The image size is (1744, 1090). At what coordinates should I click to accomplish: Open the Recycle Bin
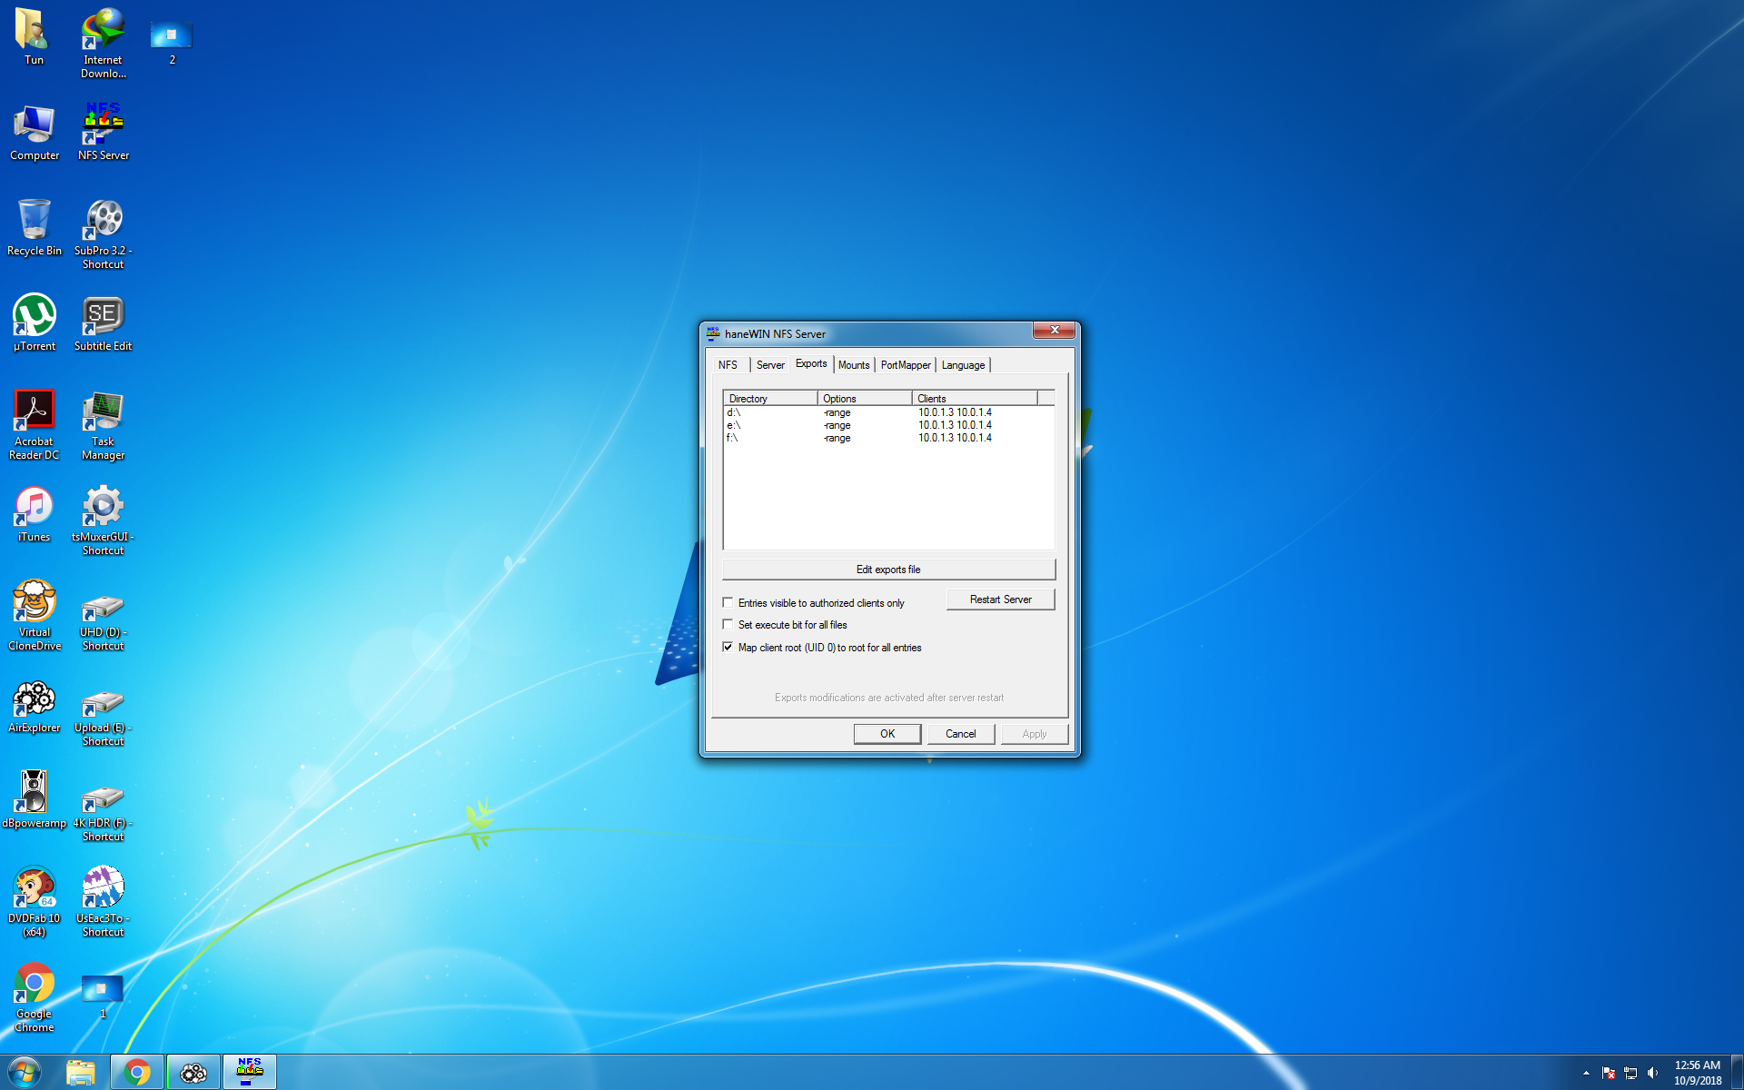(x=34, y=228)
